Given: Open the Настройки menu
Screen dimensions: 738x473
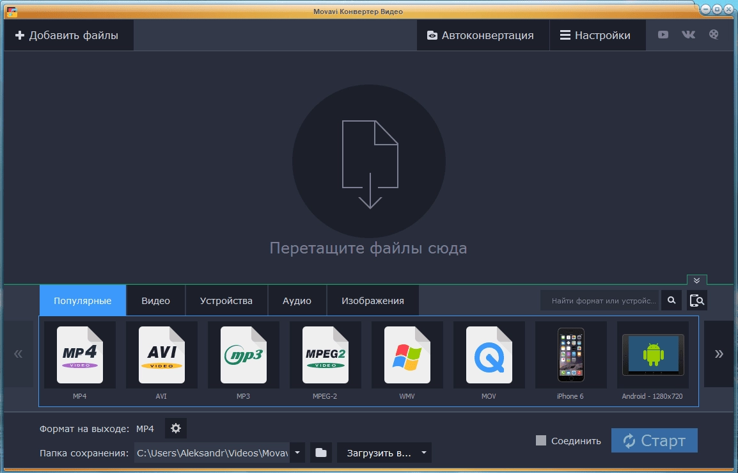Looking at the screenshot, I should (598, 35).
